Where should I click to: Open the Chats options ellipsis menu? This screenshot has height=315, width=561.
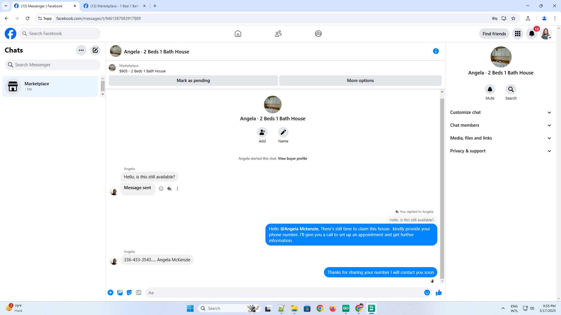pos(81,50)
